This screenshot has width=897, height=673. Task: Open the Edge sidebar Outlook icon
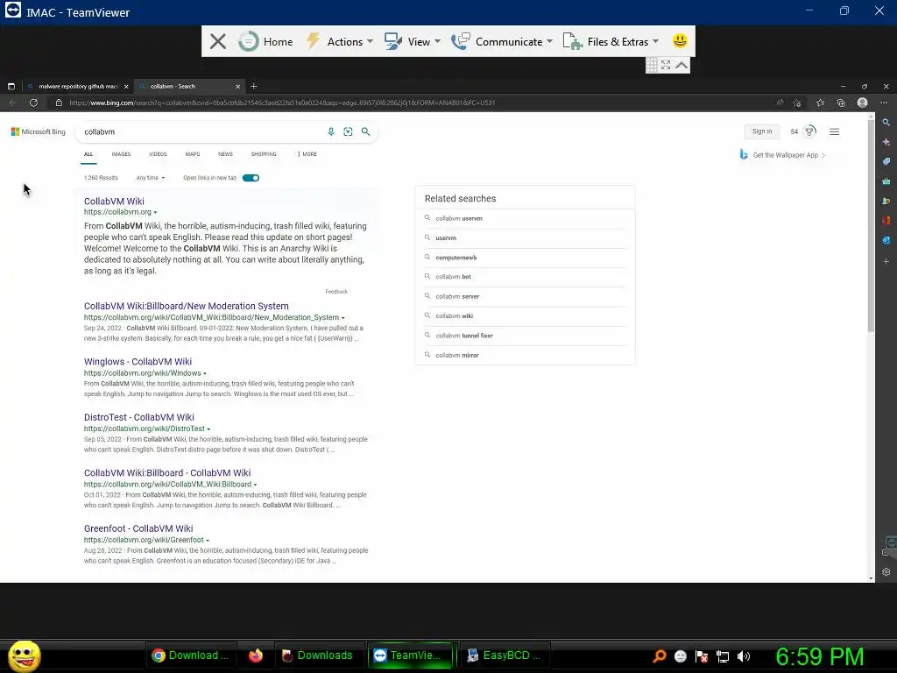coord(886,240)
